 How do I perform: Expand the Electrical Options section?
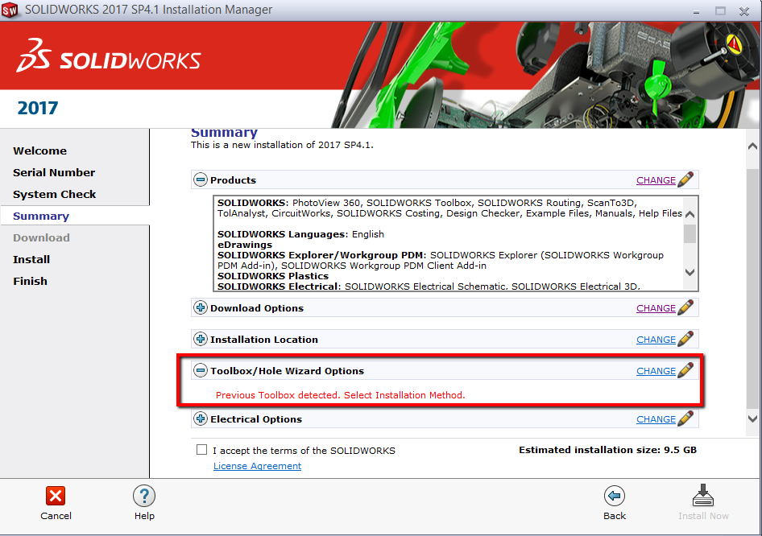pyautogui.click(x=201, y=418)
